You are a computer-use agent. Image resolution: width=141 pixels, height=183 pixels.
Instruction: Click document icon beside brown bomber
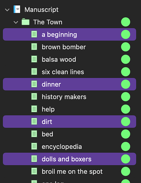coord(34,47)
